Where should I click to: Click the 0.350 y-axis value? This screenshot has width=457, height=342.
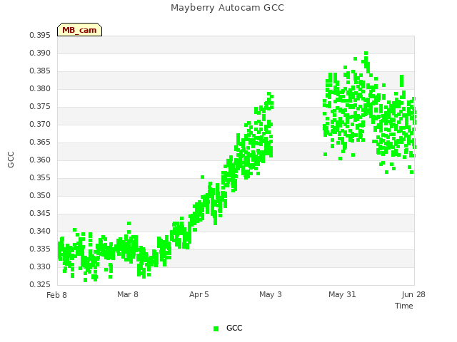pos(40,196)
